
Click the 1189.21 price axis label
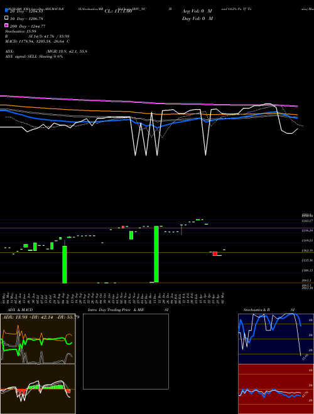(x=307, y=241)
